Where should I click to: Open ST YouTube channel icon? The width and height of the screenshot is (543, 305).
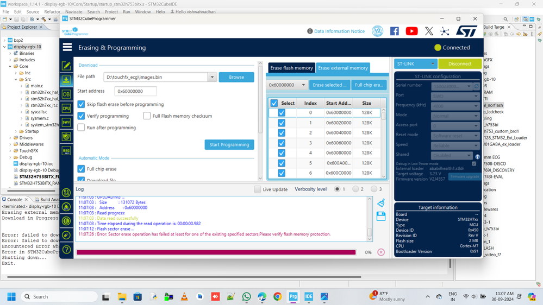pos(411,31)
